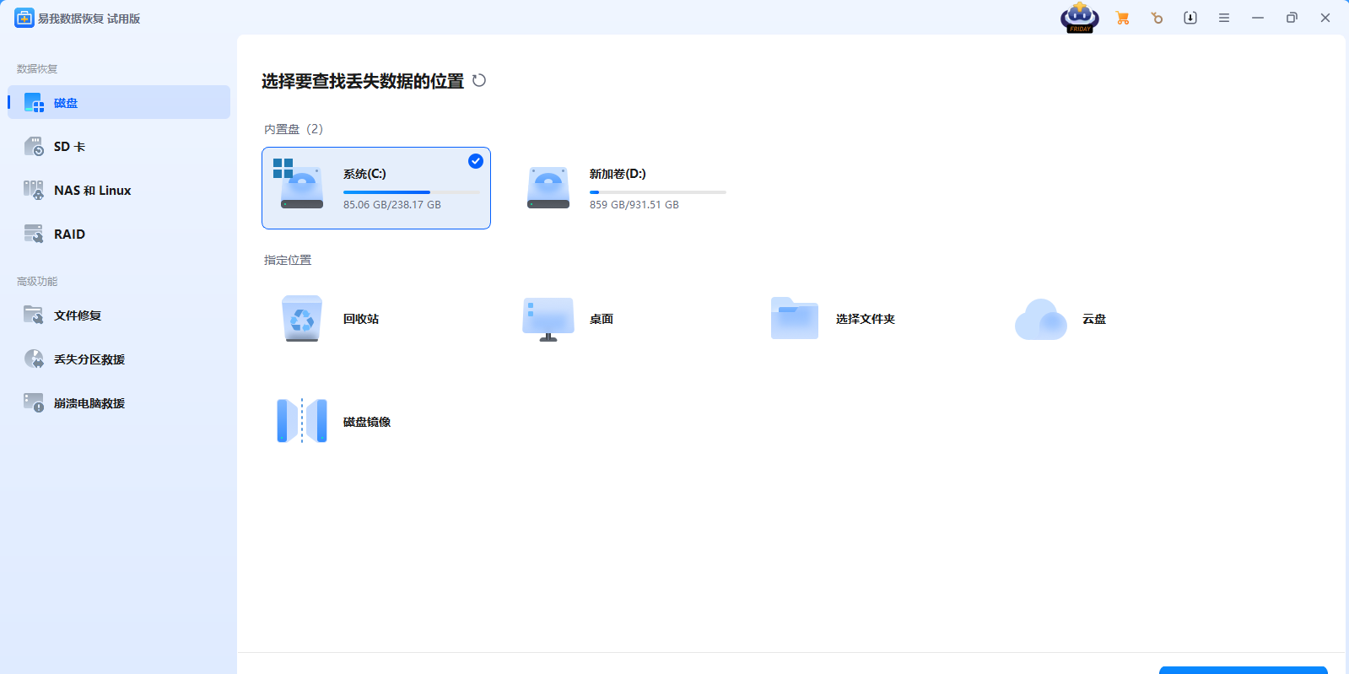Click the 新加卷(D:) usage progress bar

pos(658,192)
